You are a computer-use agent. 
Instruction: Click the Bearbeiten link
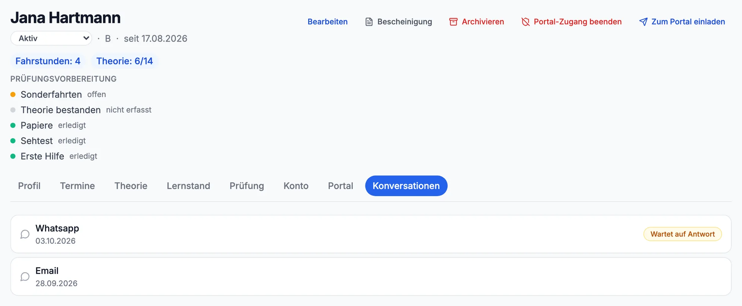tap(328, 22)
